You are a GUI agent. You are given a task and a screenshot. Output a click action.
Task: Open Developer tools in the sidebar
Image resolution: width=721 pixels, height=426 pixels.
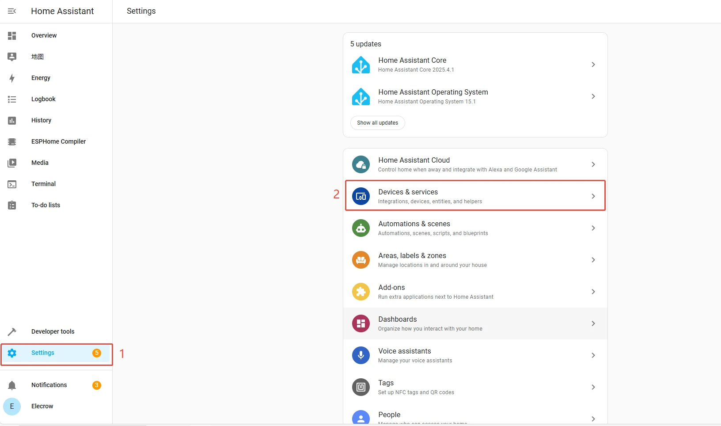click(x=53, y=332)
